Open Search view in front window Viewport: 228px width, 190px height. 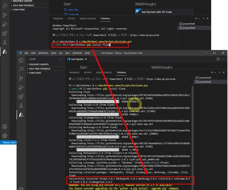tap(21, 69)
